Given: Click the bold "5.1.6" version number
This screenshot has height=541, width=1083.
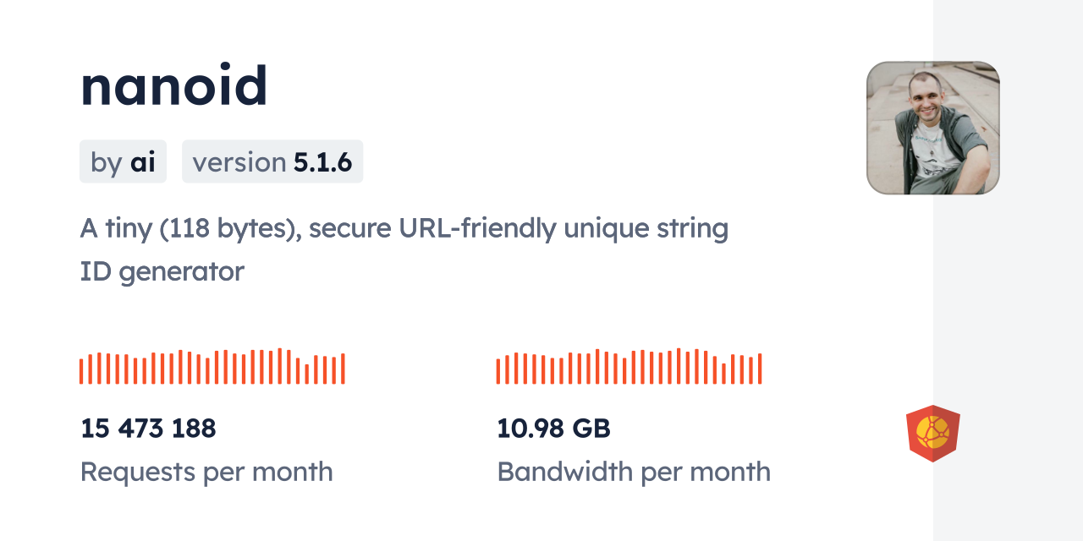Looking at the screenshot, I should pyautogui.click(x=322, y=161).
